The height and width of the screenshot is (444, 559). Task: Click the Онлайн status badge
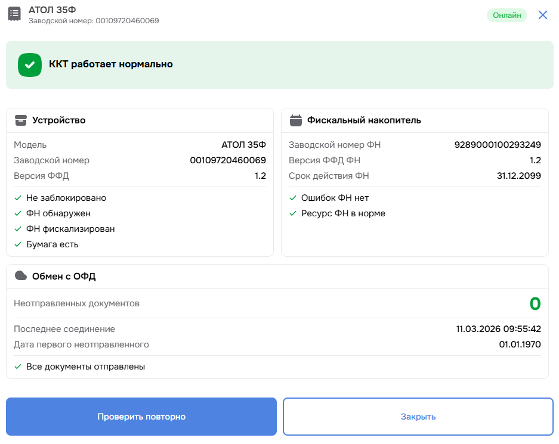click(x=507, y=15)
